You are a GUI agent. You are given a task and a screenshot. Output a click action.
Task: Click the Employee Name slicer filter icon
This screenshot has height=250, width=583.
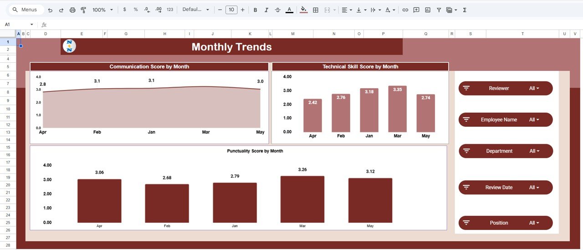pos(466,120)
